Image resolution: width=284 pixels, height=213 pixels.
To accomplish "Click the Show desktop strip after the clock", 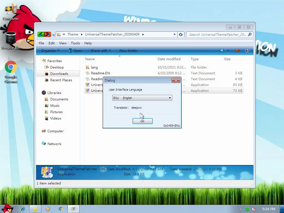I will pyautogui.click(x=282, y=209).
